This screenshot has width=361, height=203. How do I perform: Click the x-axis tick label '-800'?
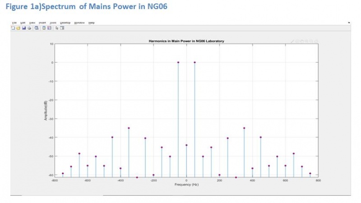tap(55, 180)
